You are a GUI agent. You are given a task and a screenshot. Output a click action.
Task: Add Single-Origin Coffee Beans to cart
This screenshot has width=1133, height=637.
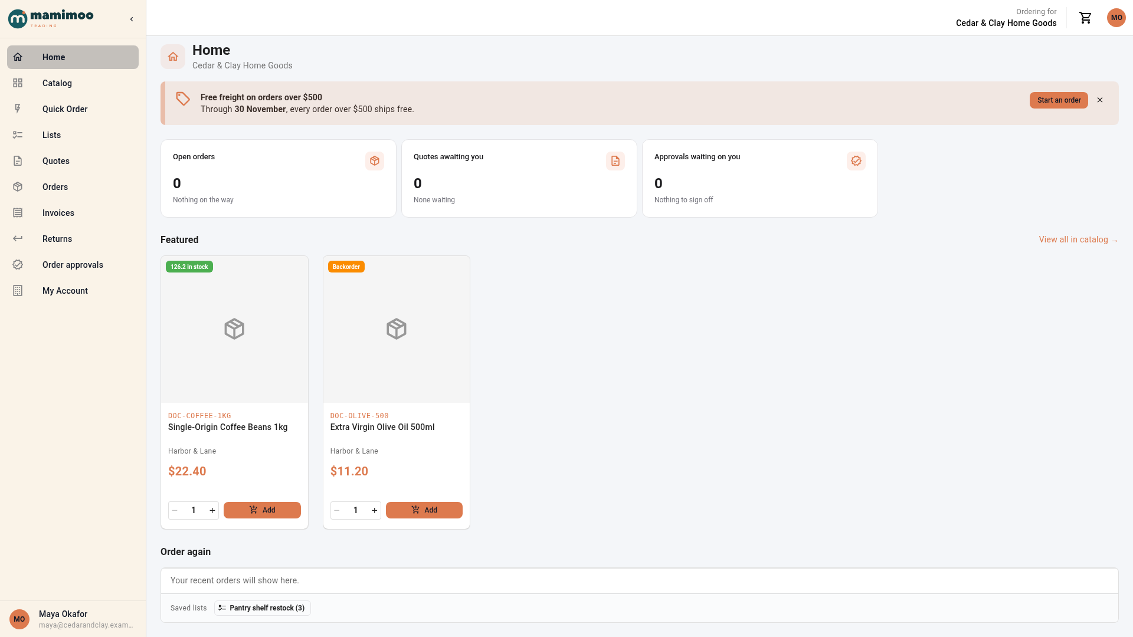click(x=262, y=510)
